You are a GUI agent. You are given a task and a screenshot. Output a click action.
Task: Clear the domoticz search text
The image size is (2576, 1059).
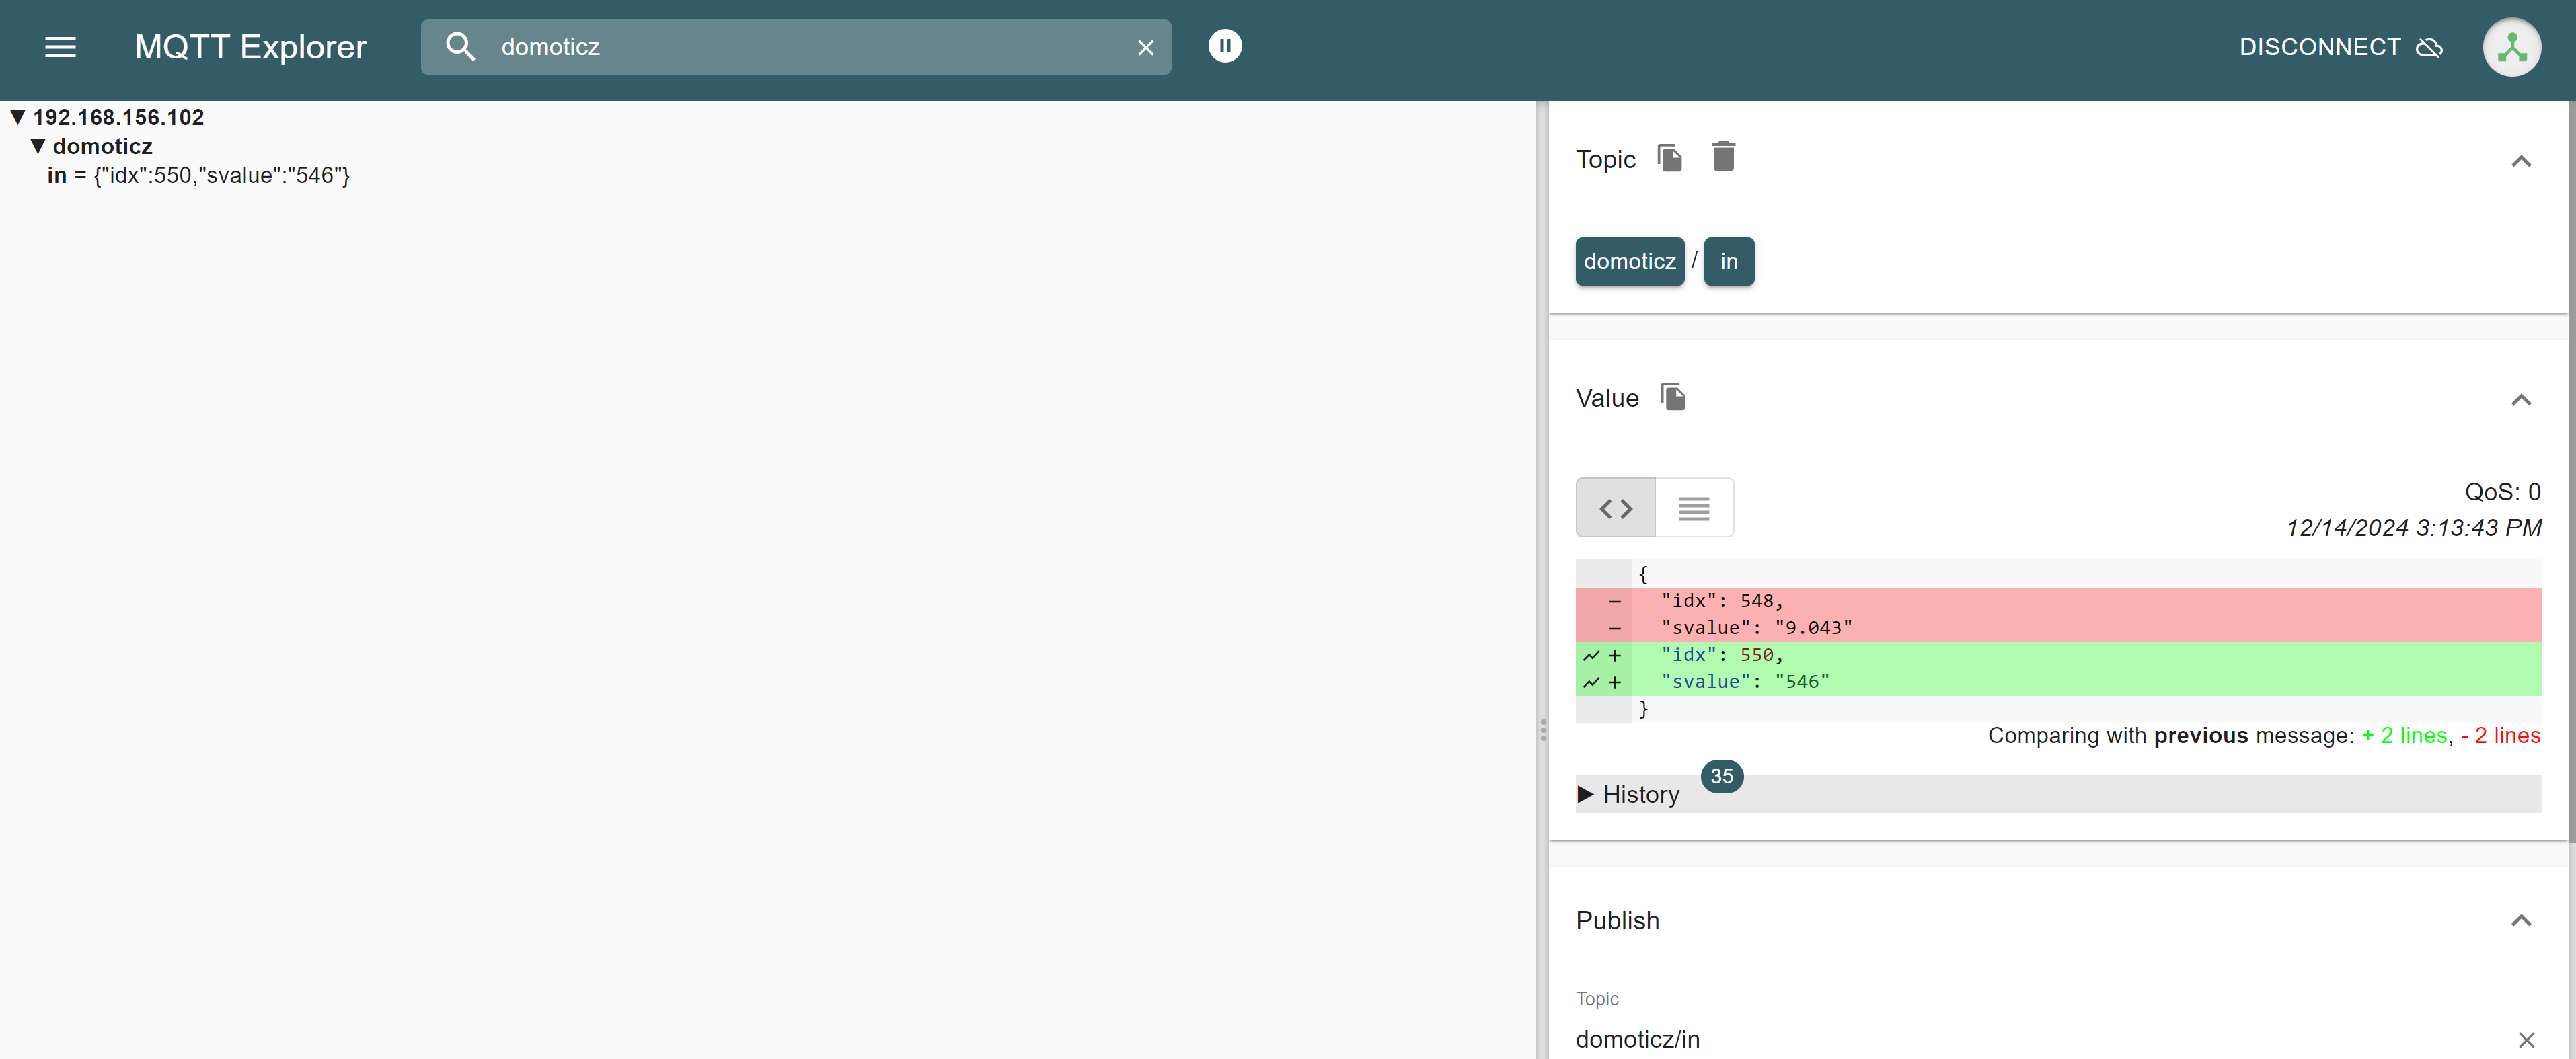[1145, 48]
